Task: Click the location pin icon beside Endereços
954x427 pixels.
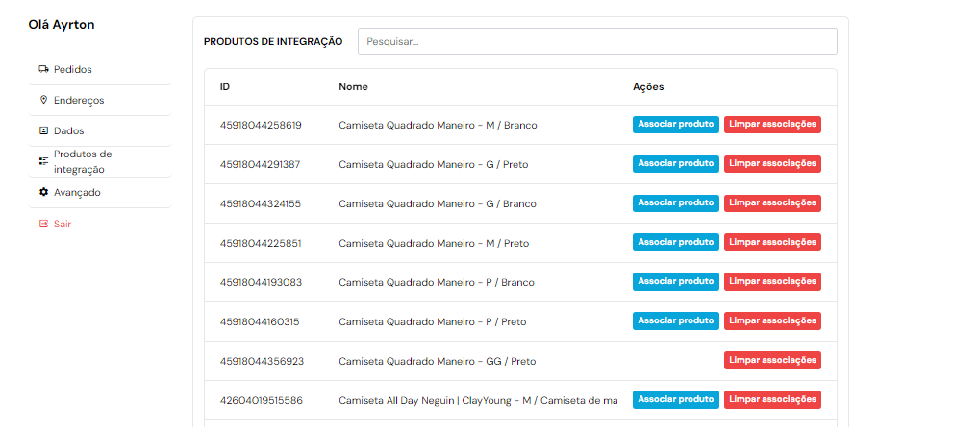Action: (43, 100)
